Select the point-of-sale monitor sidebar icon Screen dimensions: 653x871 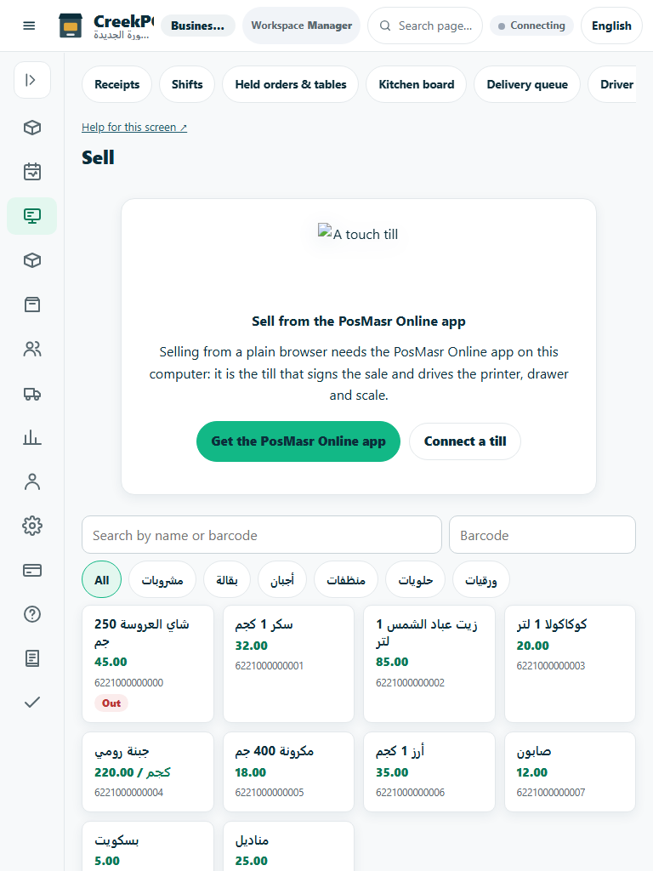32,215
